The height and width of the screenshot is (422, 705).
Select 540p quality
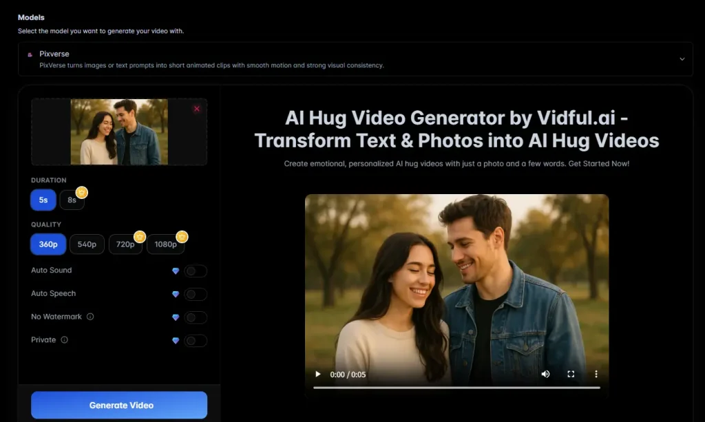[x=87, y=244]
